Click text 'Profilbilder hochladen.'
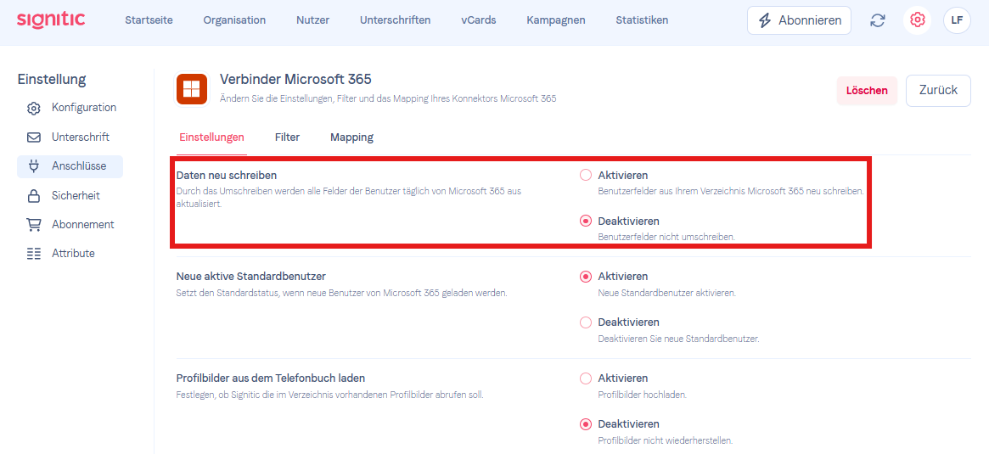The width and height of the screenshot is (989, 454). click(642, 395)
